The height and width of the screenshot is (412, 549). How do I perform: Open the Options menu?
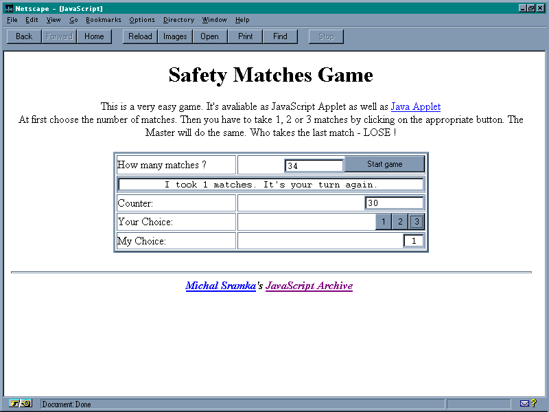tap(142, 20)
